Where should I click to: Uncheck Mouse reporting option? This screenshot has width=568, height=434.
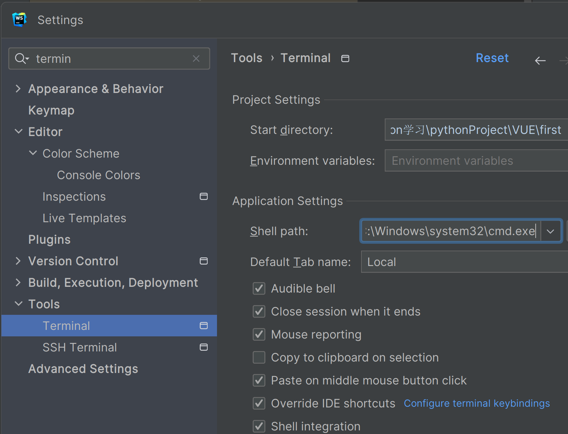click(x=259, y=334)
